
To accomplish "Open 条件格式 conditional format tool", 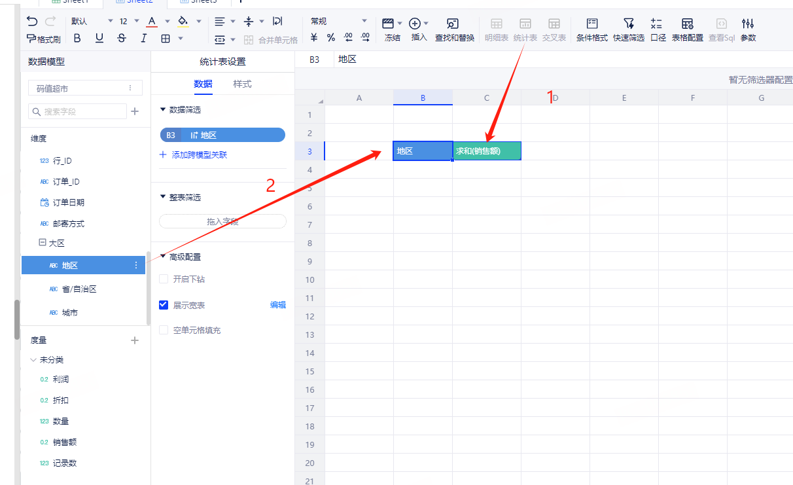I will click(591, 29).
